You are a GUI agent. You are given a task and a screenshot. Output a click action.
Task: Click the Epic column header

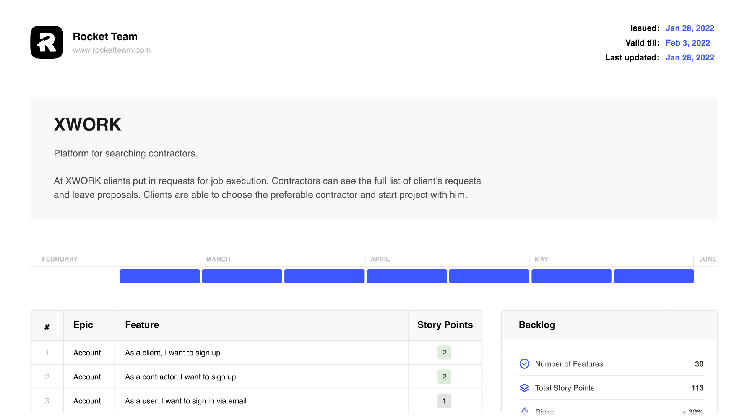tap(83, 325)
